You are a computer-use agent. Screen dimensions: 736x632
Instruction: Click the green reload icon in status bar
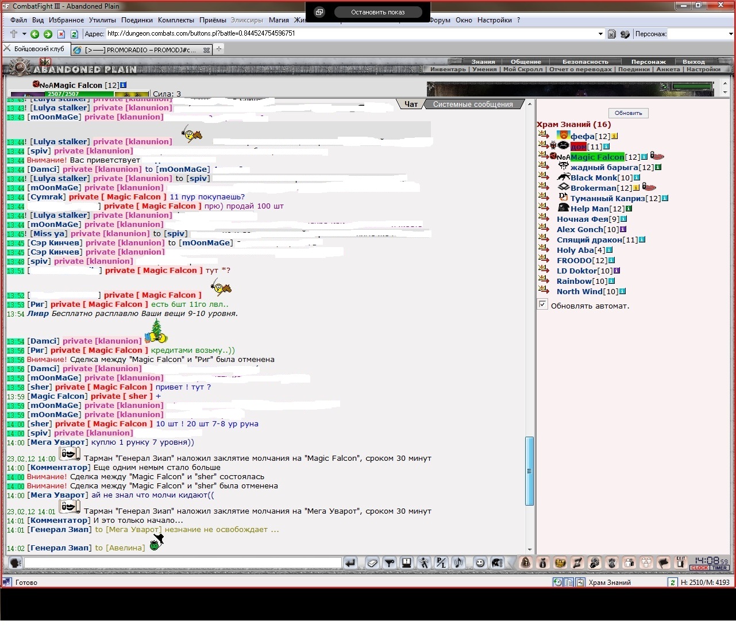pyautogui.click(x=672, y=582)
